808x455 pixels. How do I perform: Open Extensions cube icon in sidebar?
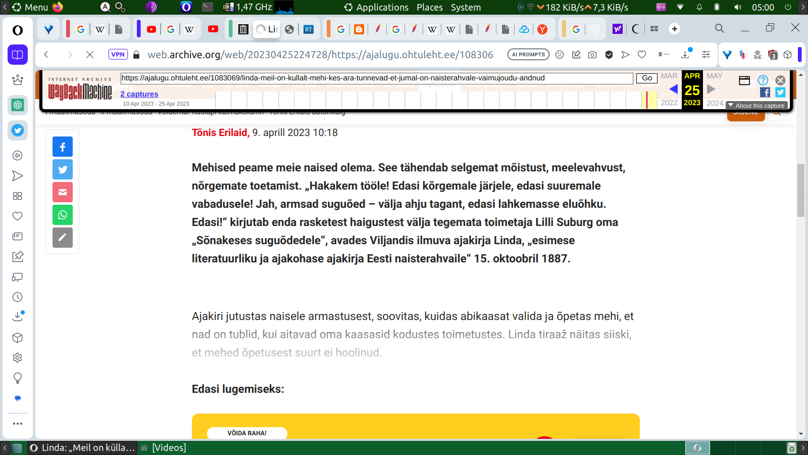[x=18, y=338]
